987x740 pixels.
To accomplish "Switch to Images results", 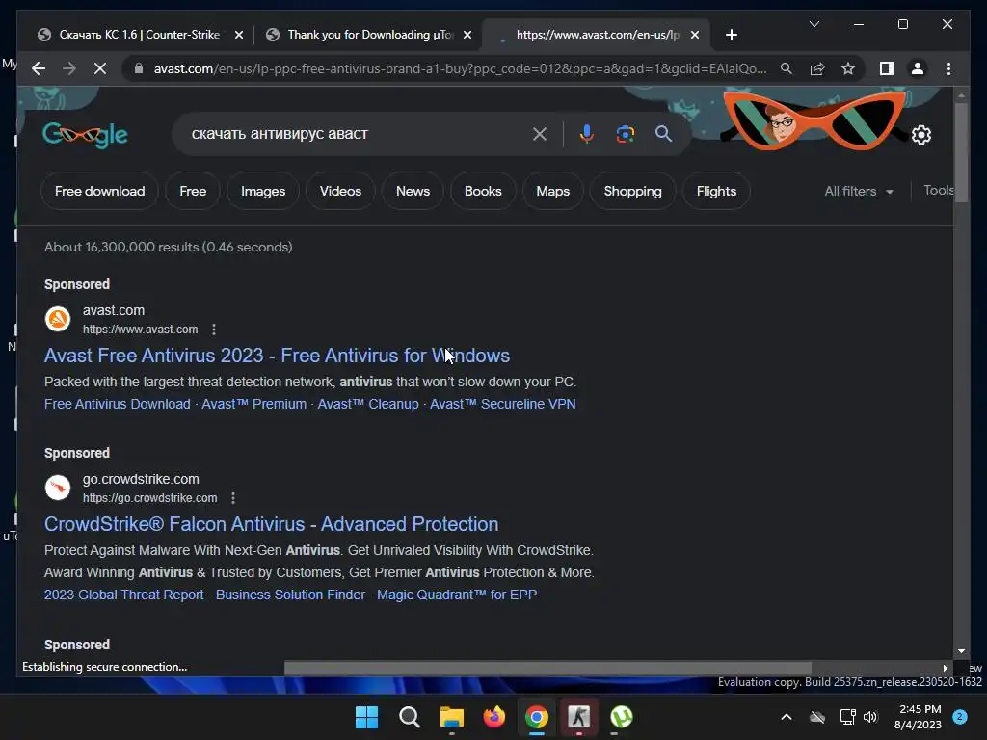I will tap(263, 192).
